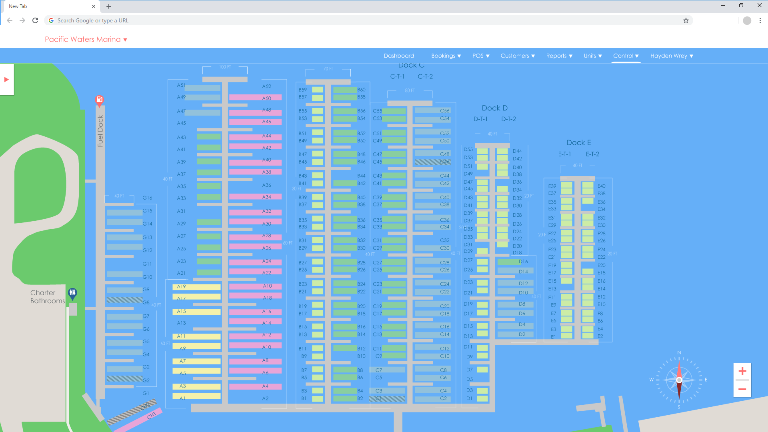Click the map zoom out minus button

pyautogui.click(x=742, y=389)
